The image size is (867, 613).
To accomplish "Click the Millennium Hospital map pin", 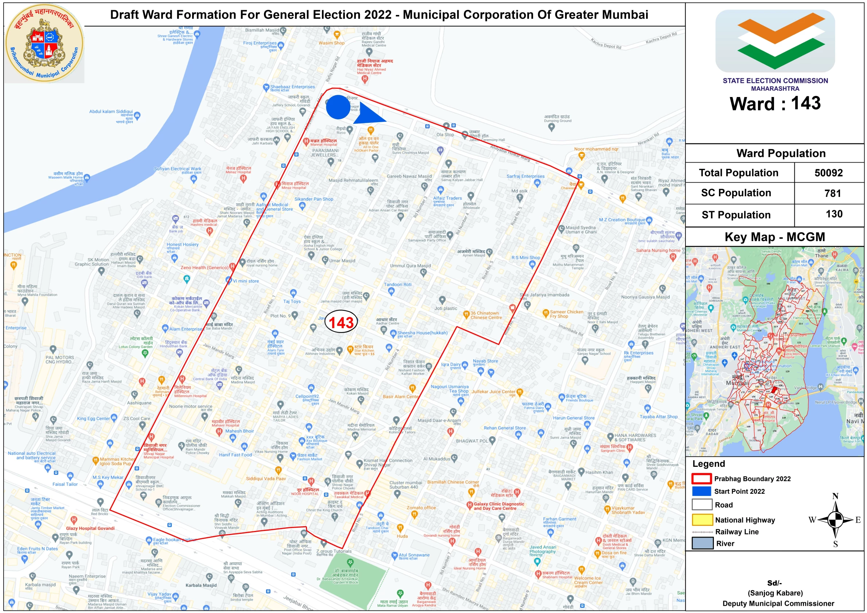I will coord(182,379).
